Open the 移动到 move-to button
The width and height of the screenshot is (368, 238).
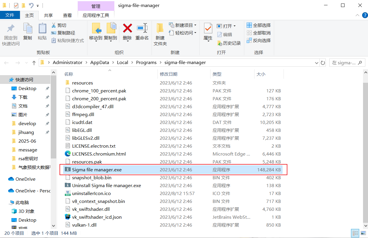[96, 32]
